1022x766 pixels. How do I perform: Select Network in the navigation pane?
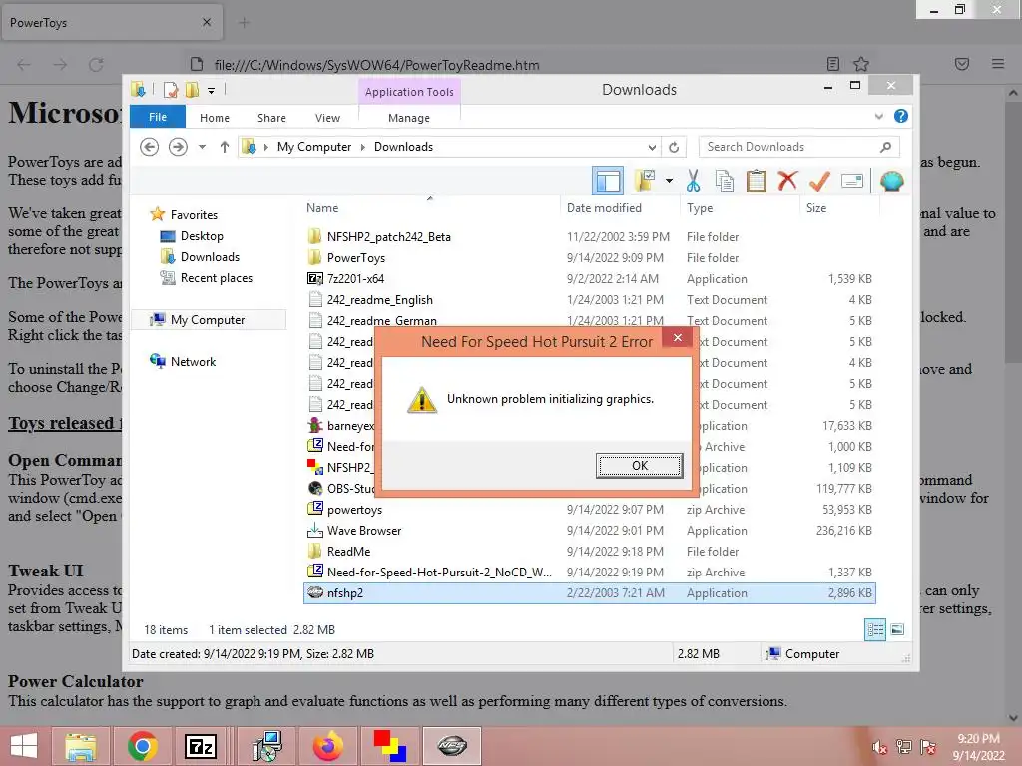click(193, 361)
